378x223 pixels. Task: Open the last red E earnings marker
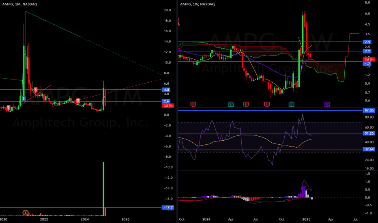tap(266, 104)
